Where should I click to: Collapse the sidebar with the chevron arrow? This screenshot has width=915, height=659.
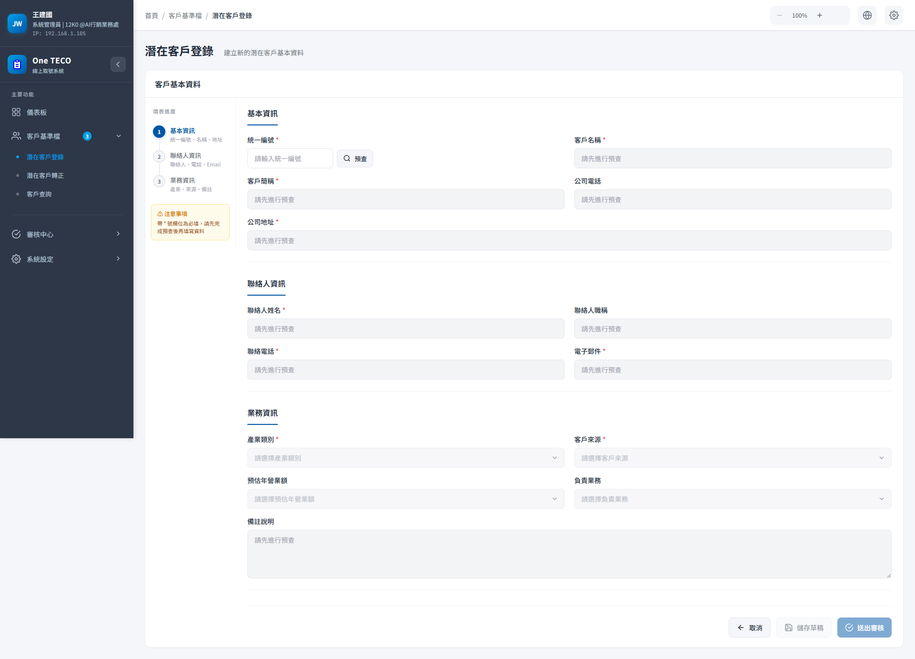point(118,64)
